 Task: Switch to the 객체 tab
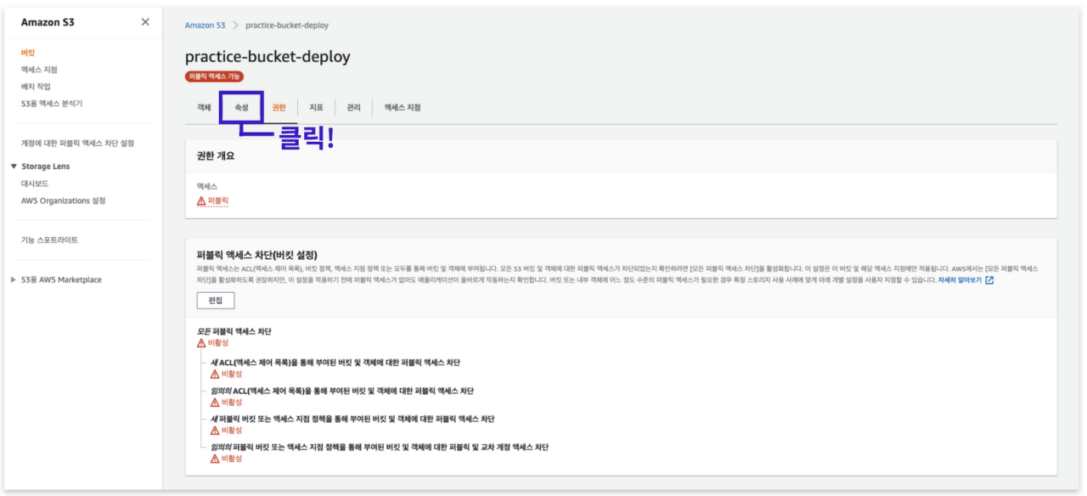coord(204,108)
